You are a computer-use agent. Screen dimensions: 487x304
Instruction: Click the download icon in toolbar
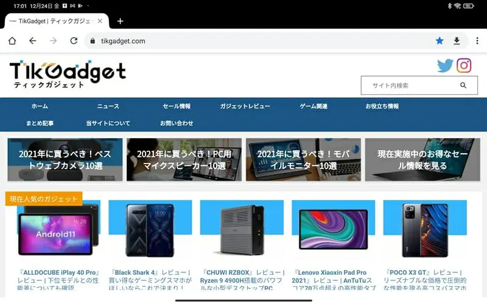(457, 41)
